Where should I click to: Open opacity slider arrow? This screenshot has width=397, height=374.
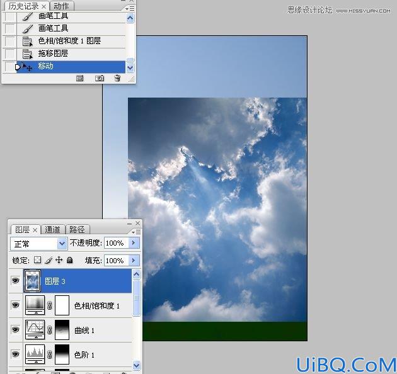point(134,243)
